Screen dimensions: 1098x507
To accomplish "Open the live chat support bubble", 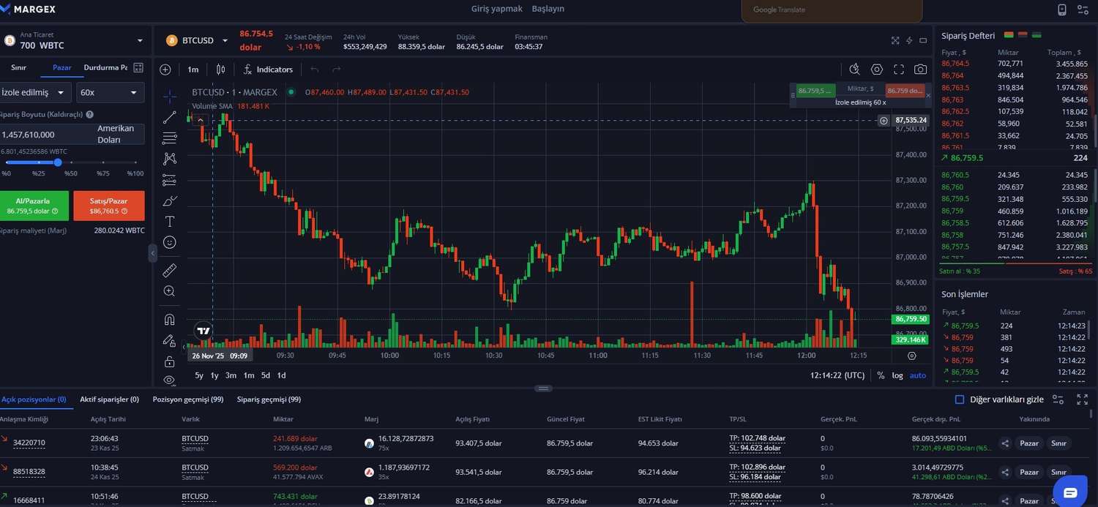I will (x=1070, y=492).
